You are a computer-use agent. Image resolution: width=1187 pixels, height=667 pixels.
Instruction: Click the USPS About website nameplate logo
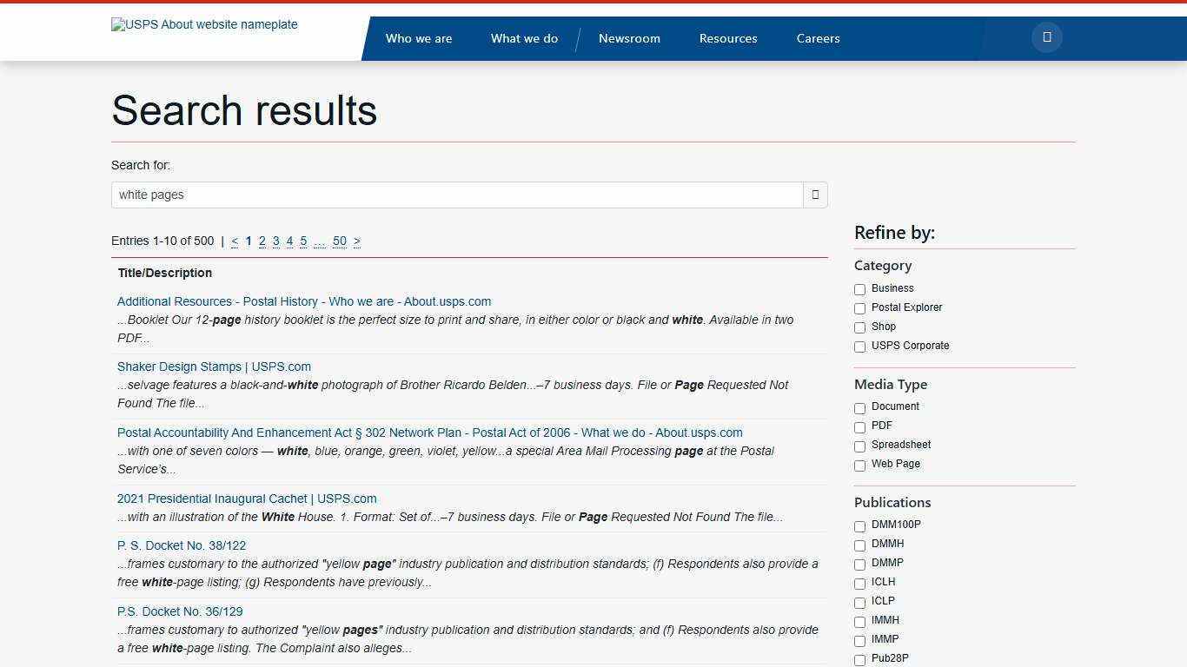pos(204,24)
